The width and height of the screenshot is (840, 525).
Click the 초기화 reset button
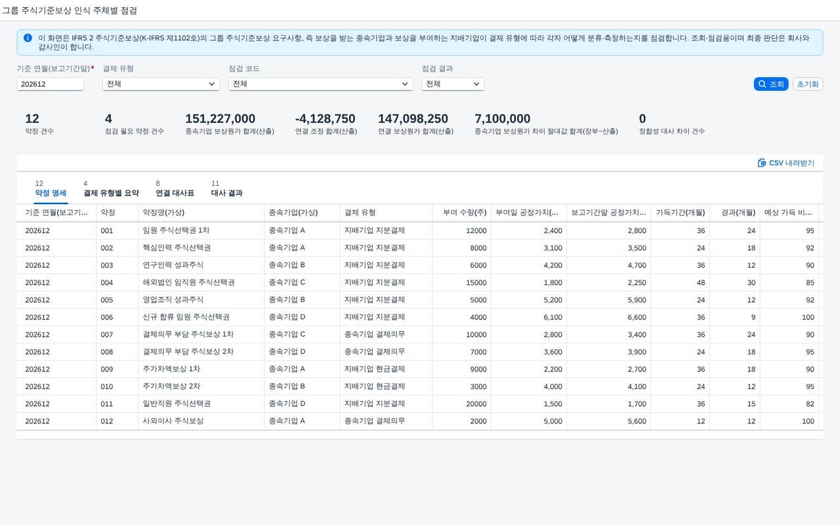(x=808, y=84)
